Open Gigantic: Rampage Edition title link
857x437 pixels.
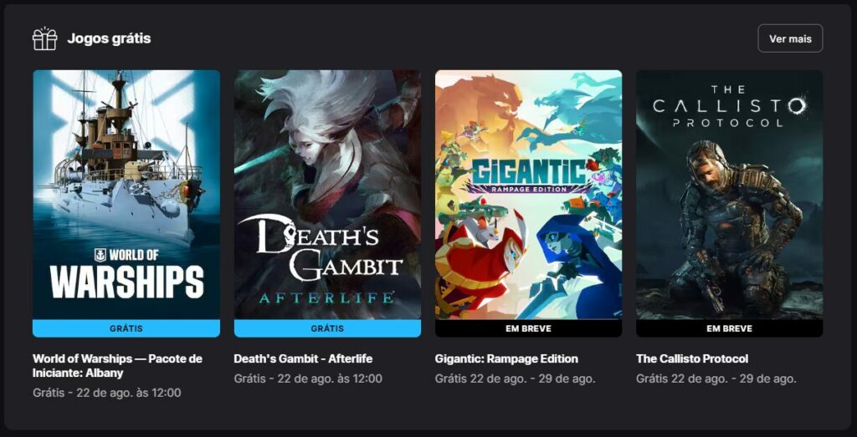(506, 359)
